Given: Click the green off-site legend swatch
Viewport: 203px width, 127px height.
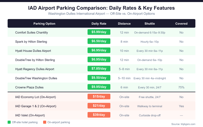Looking at the screenshot, I should coord(9,122).
